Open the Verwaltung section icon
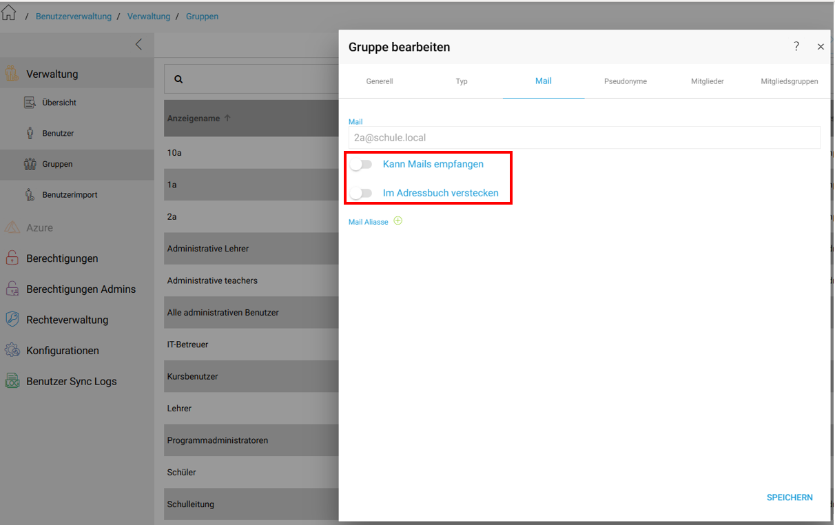The image size is (835, 525). [x=12, y=74]
